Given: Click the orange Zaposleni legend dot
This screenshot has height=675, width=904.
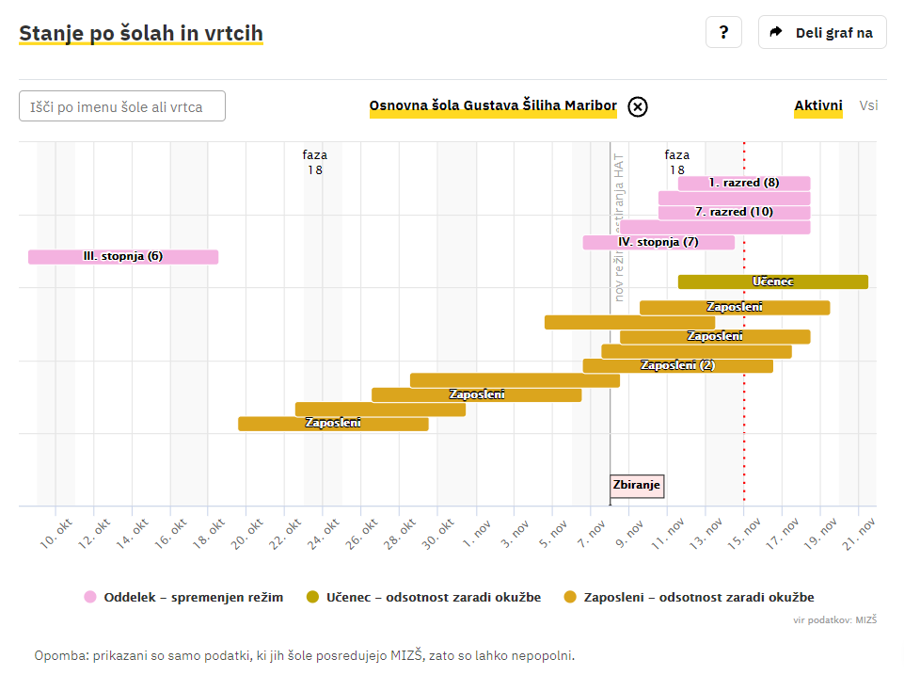Looking at the screenshot, I should tap(570, 597).
